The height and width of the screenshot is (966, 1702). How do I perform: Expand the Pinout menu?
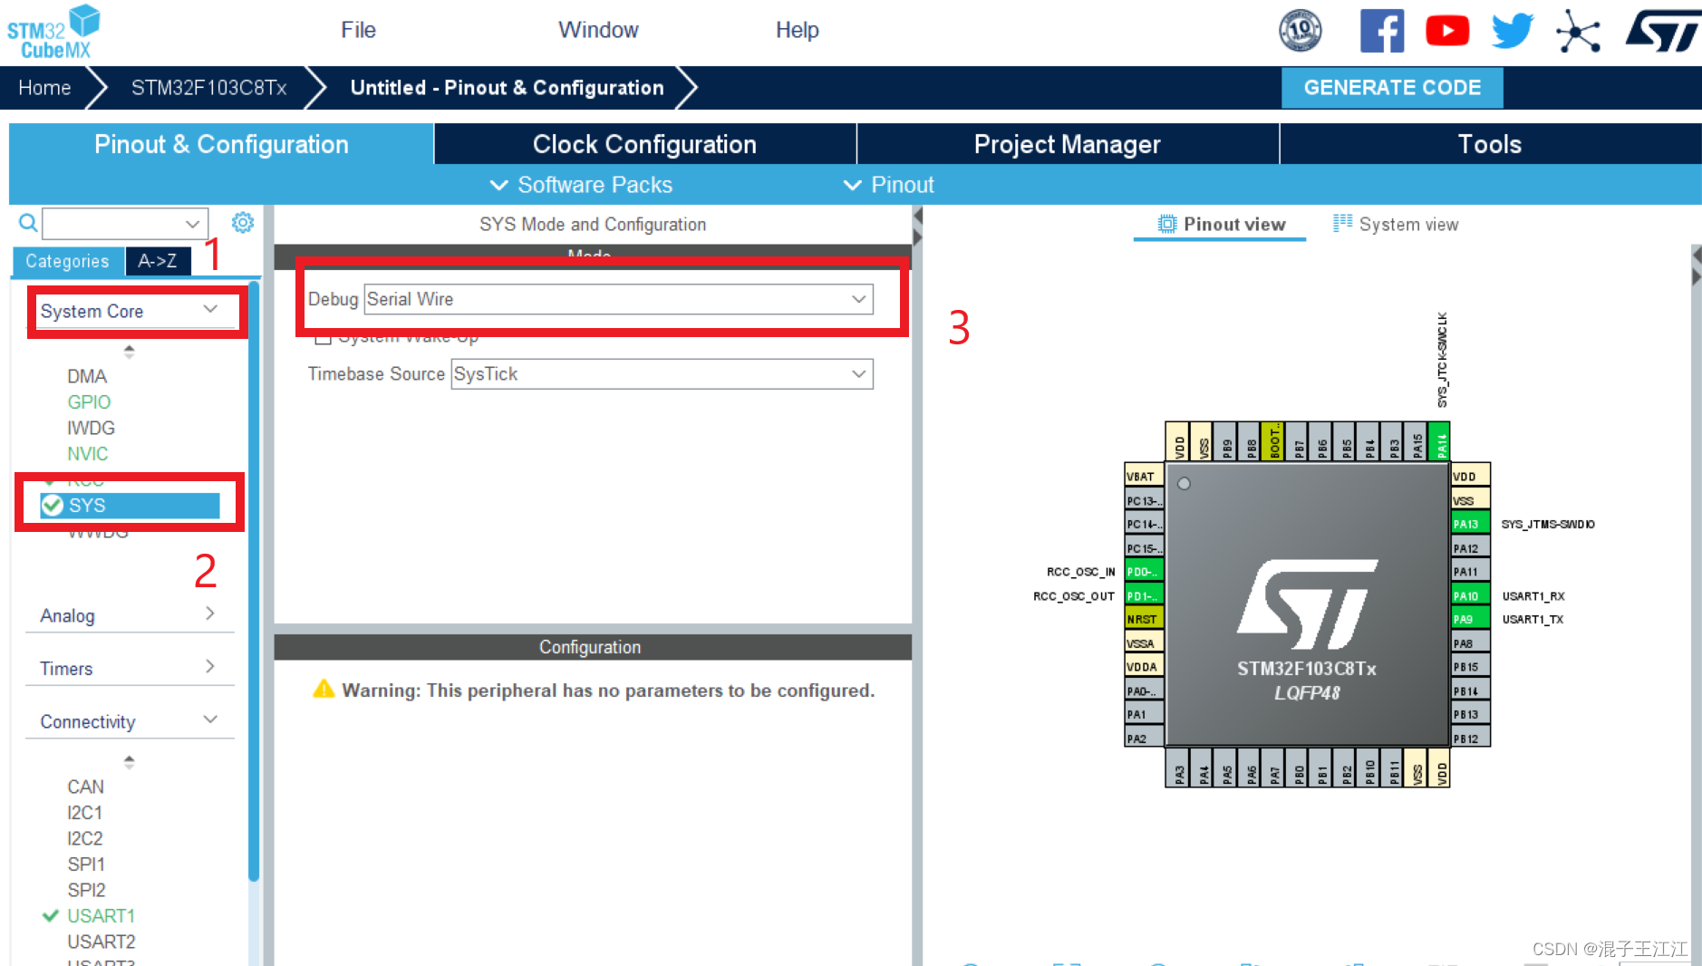[x=889, y=185]
